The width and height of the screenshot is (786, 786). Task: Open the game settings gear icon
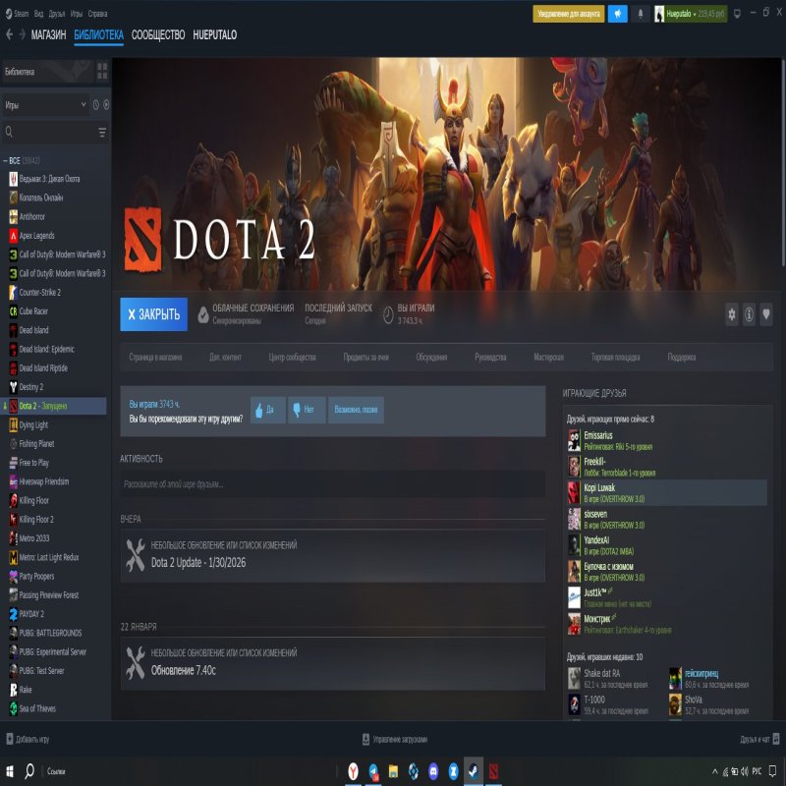731,312
